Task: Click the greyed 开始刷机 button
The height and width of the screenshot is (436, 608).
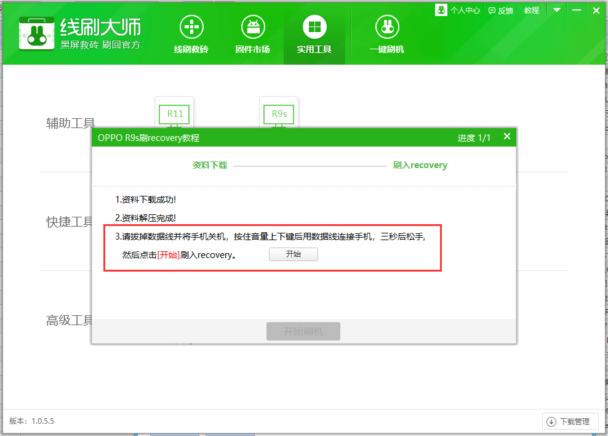Action: 303,331
